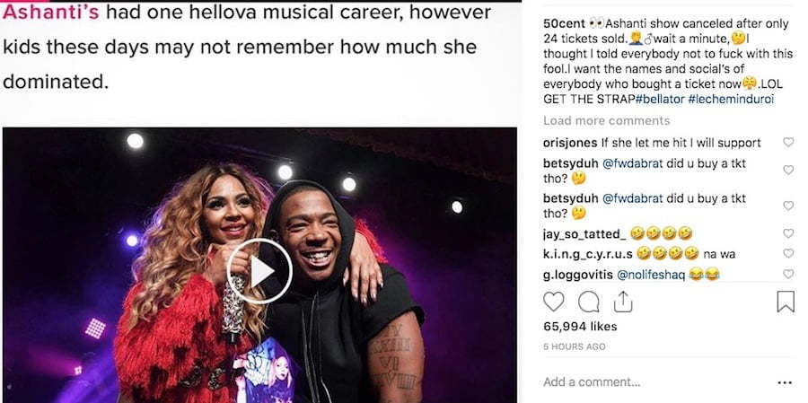Viewport: 808px width, 403px height.
Task: Open the three-dot options menu
Action: click(x=785, y=382)
